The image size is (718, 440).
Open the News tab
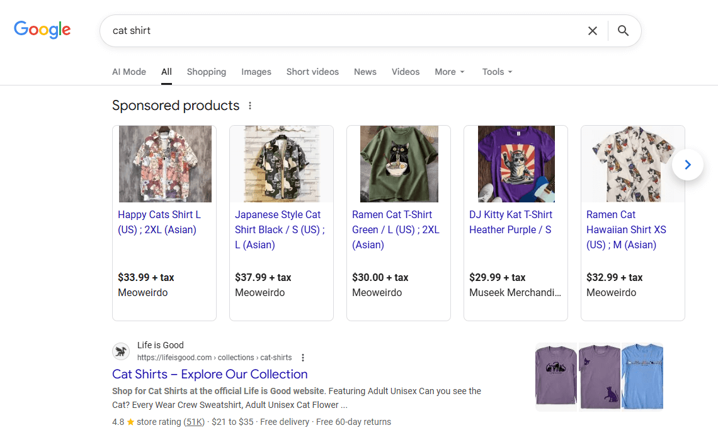(365, 72)
